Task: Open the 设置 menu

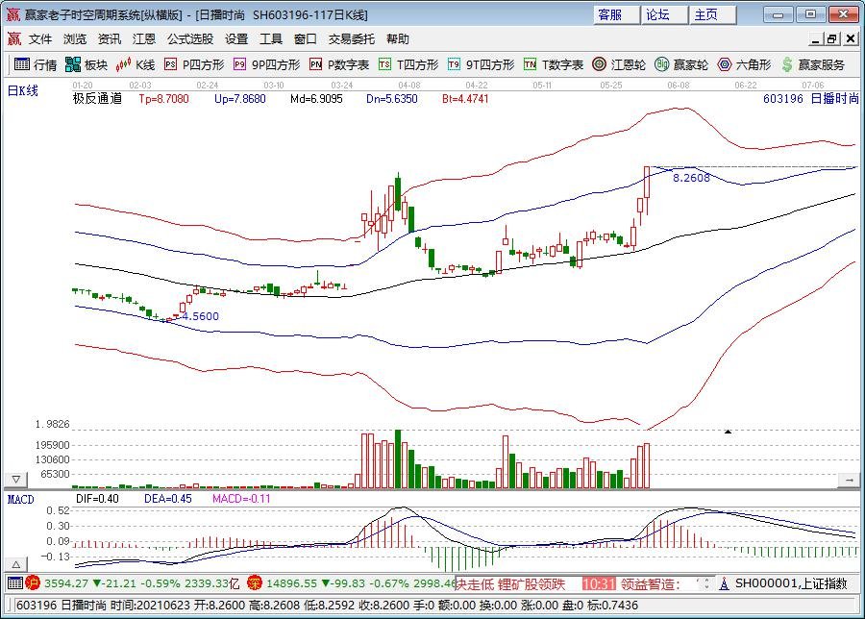Action: pos(236,38)
